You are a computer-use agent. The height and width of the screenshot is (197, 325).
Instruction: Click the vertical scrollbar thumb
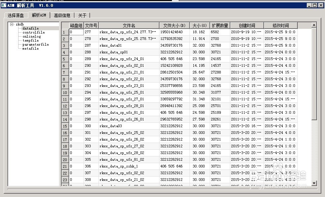pos(314,73)
